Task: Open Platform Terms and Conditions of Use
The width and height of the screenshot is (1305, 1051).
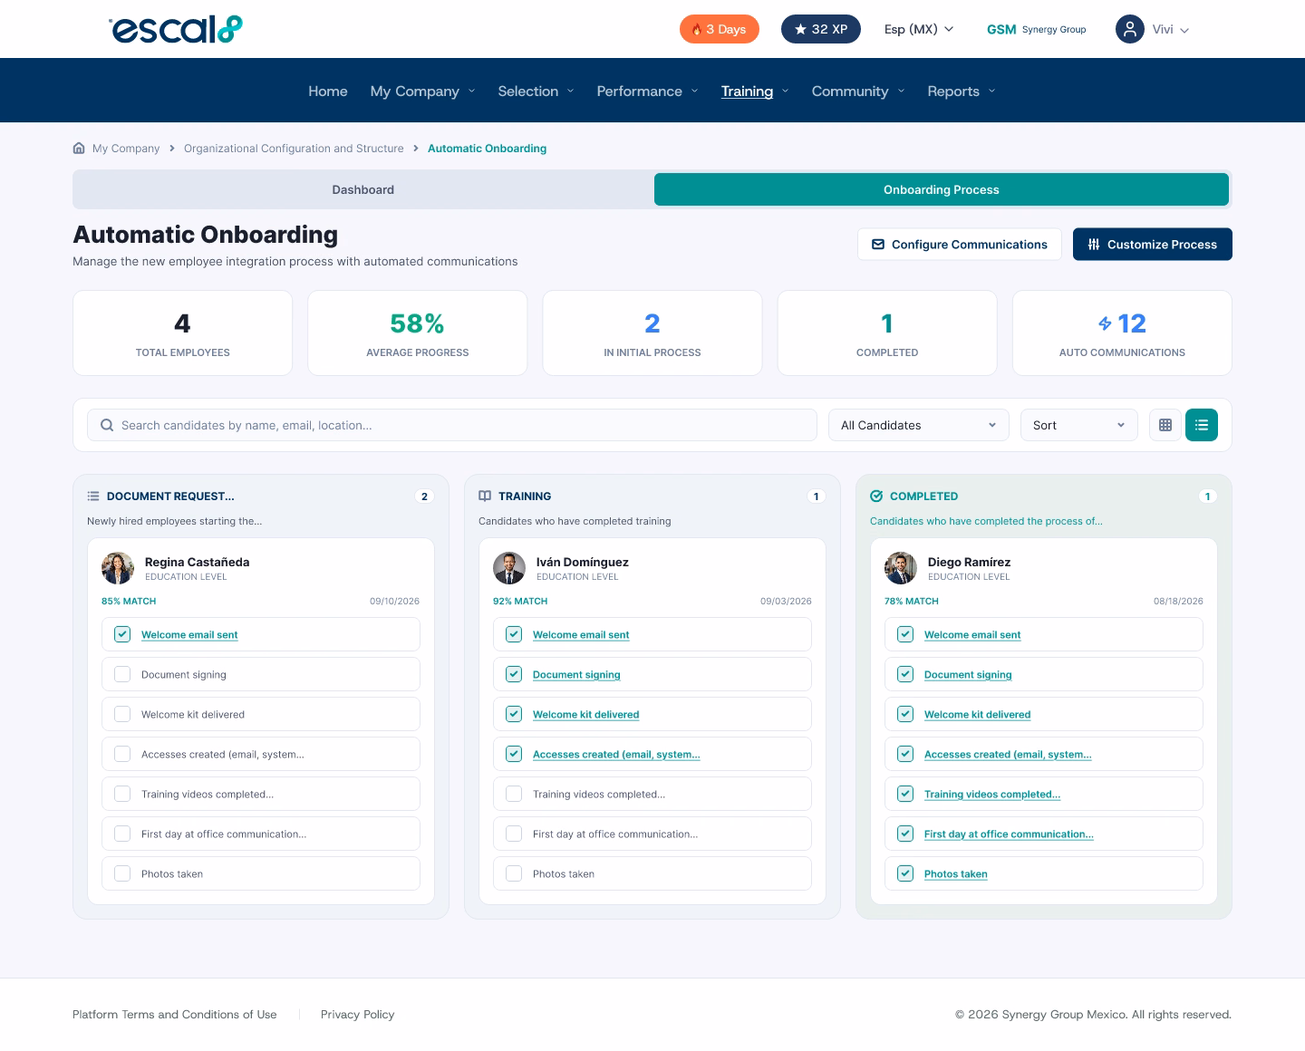Action: click(x=175, y=1014)
